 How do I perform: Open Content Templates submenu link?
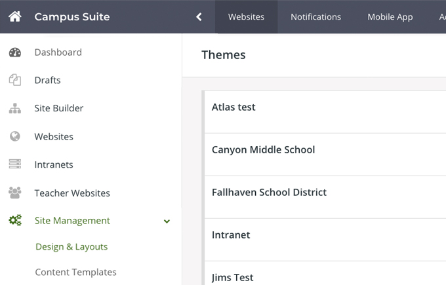(x=75, y=272)
